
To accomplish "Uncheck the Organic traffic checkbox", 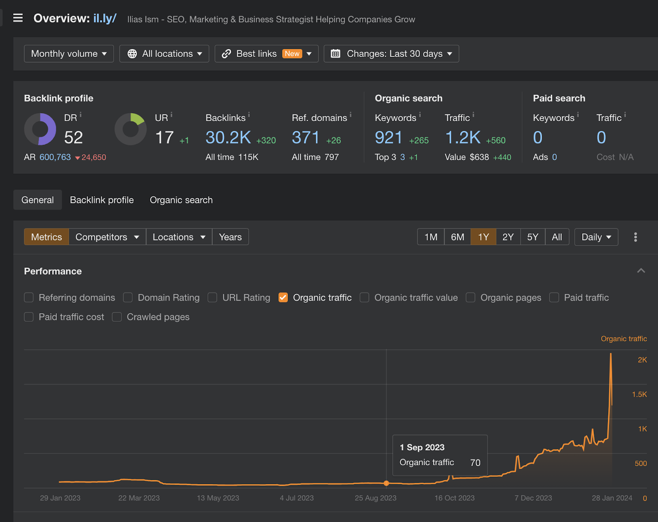I will click(x=283, y=298).
